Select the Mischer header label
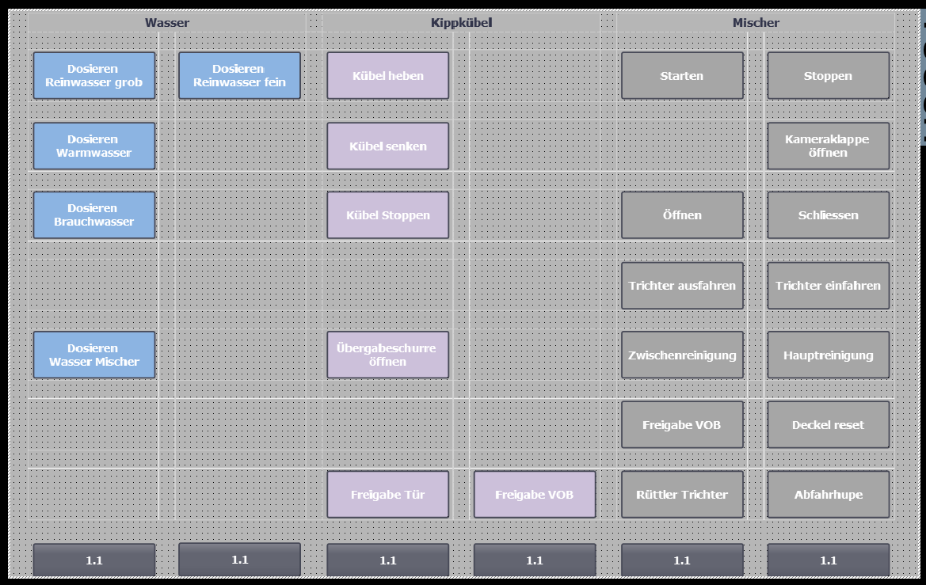The width and height of the screenshot is (926, 585). tap(756, 22)
